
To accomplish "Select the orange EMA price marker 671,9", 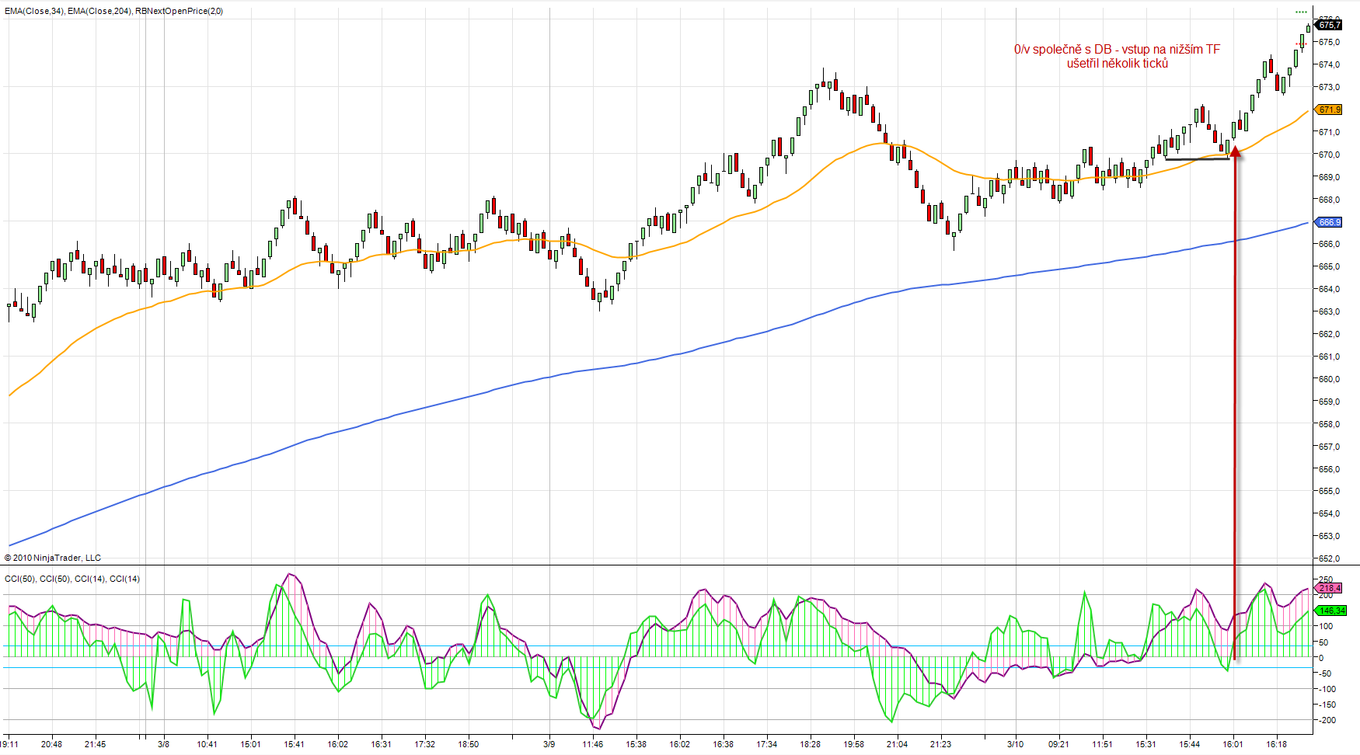I will point(1330,110).
